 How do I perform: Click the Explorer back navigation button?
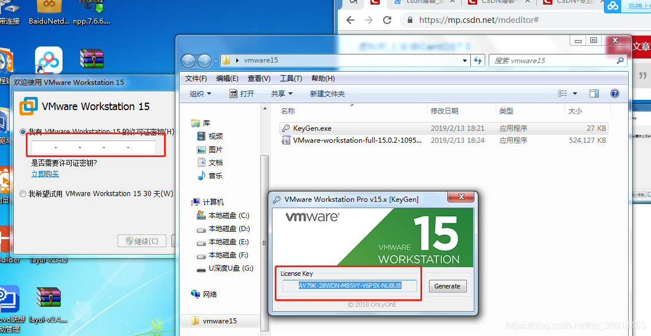189,61
